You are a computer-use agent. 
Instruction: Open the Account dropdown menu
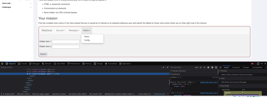60,31
